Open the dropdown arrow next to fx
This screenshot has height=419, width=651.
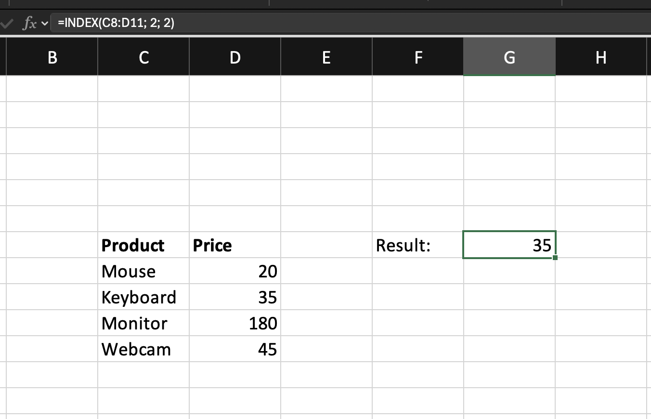[x=45, y=23]
